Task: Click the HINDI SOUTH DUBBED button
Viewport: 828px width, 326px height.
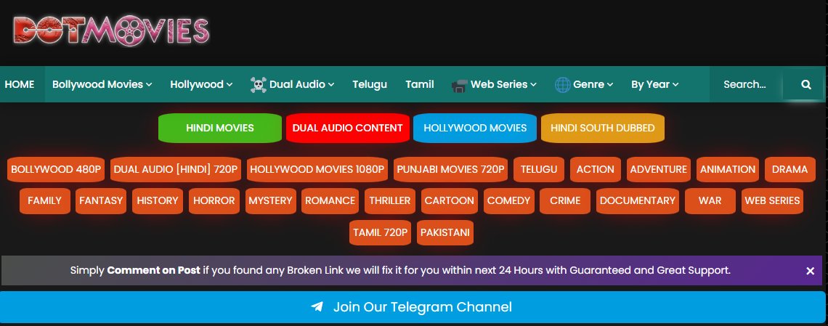Action: pos(603,128)
